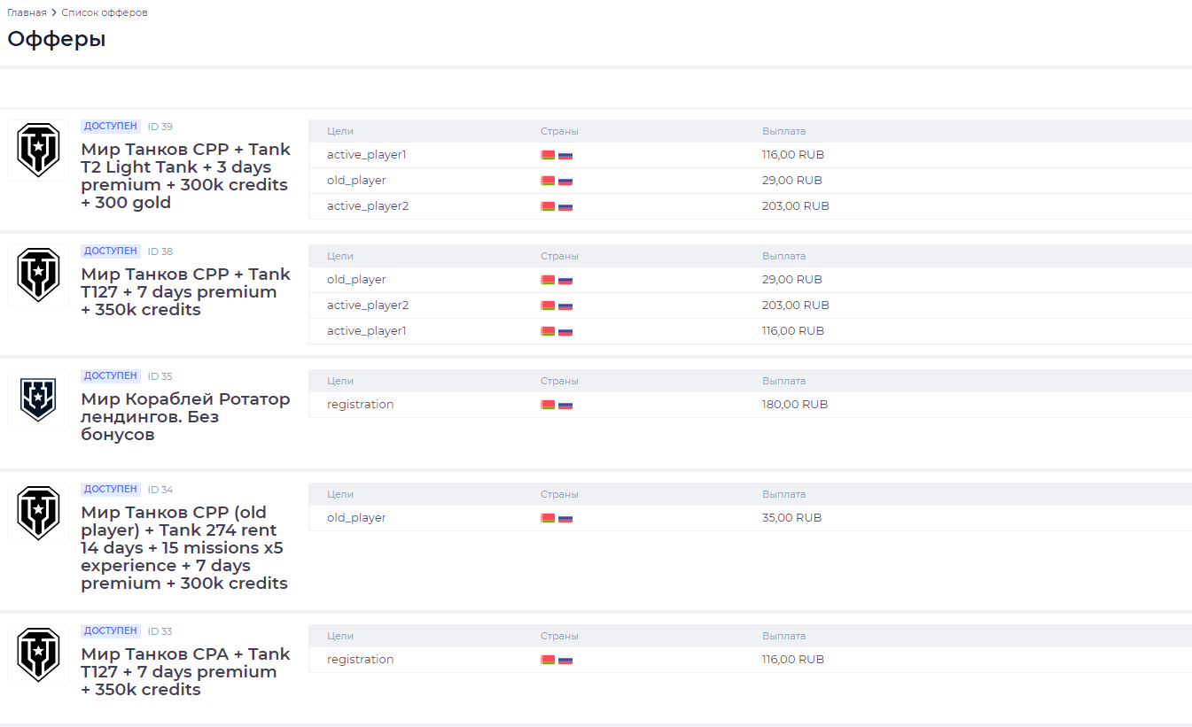Image resolution: width=1192 pixels, height=727 pixels.
Task: Click registration goal in offer ID 33
Action: [x=361, y=660]
